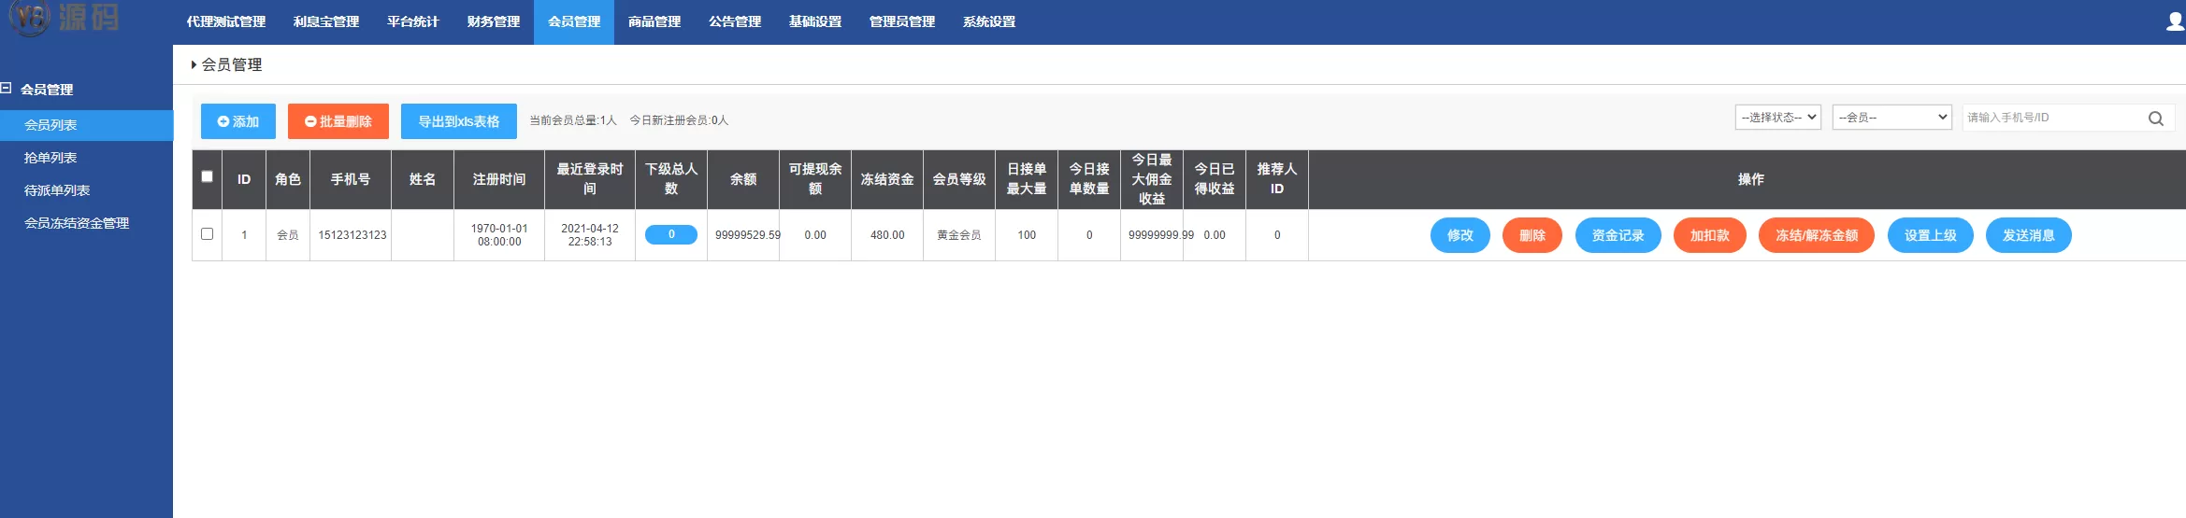The height and width of the screenshot is (518, 2186).
Task: Open 资金记录 for the member
Action: click(1617, 235)
